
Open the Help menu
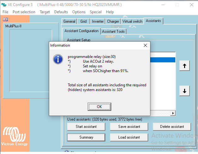pos(110,12)
